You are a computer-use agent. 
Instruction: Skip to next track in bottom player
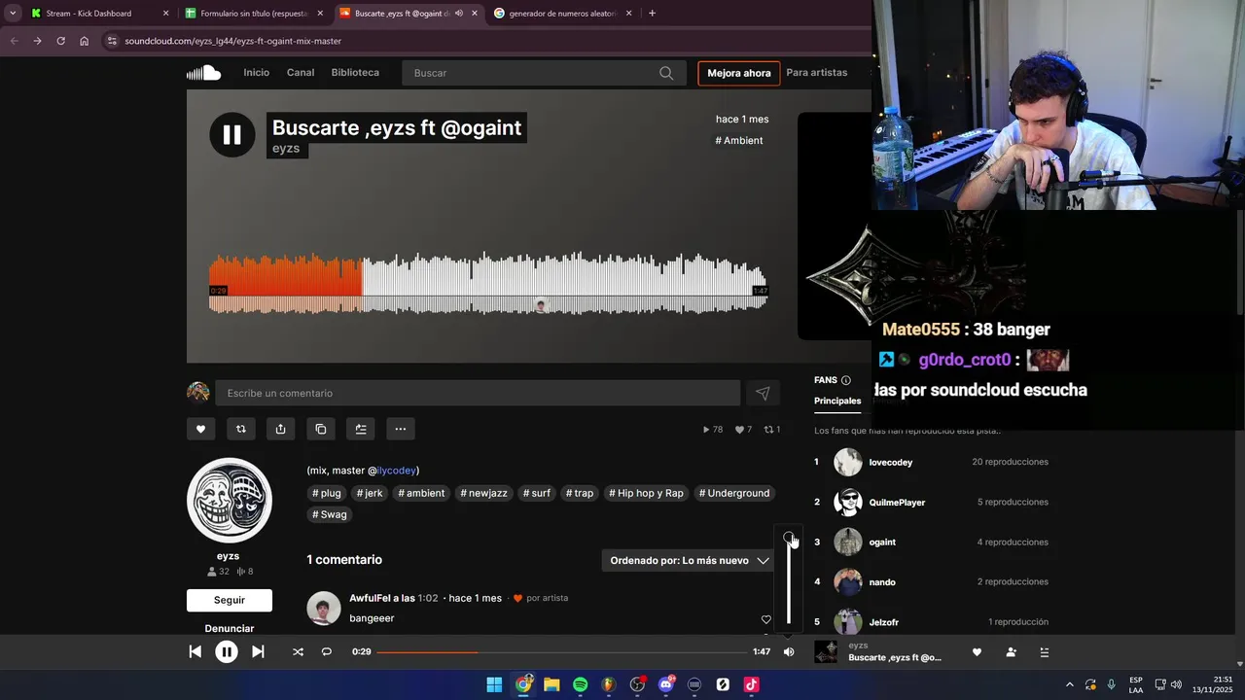258,652
